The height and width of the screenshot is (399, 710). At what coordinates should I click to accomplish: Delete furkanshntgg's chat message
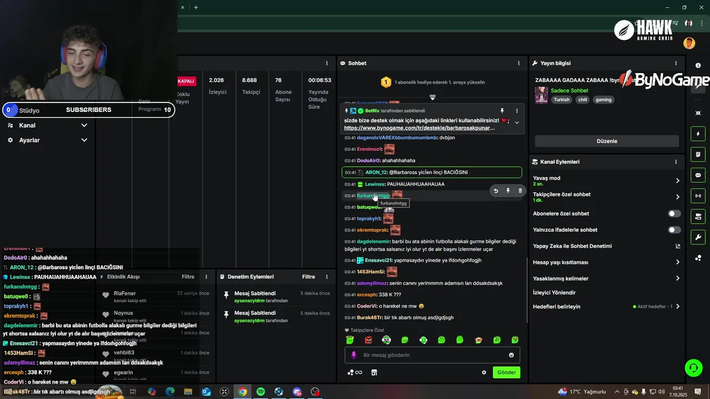click(x=520, y=191)
